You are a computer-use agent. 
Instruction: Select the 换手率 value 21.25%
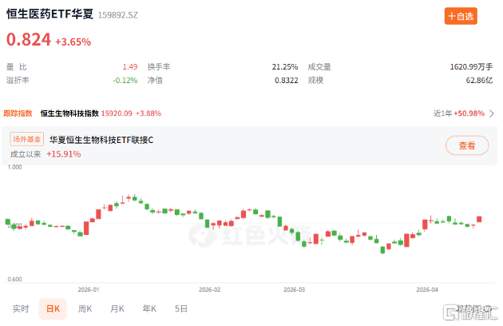[285, 67]
